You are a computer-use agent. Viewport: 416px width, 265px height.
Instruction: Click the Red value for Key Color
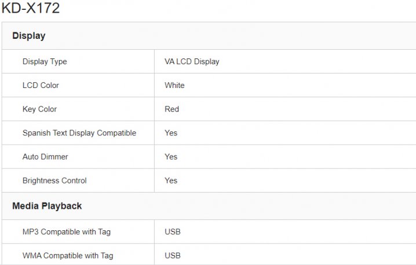click(x=171, y=109)
